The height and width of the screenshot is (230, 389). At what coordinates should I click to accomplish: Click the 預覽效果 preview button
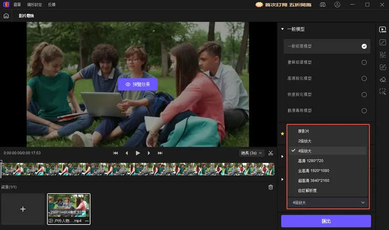pyautogui.click(x=138, y=84)
